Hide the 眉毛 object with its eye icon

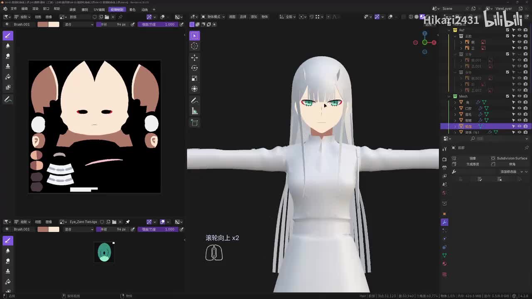[x=520, y=114]
